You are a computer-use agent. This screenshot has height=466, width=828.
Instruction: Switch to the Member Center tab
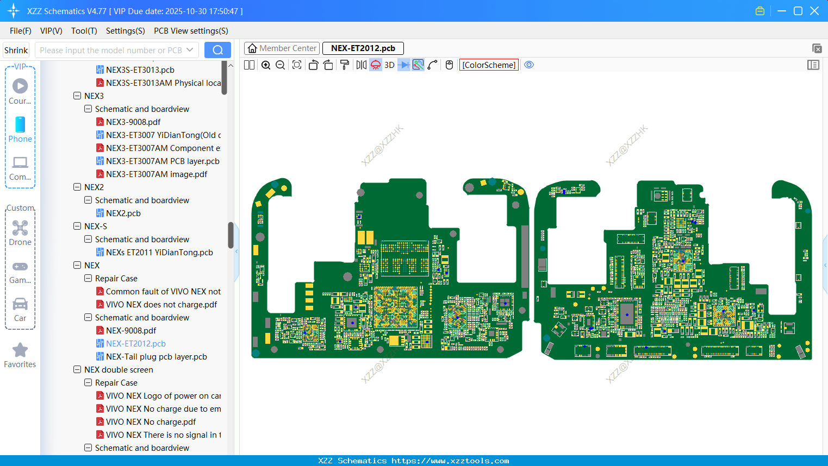point(282,48)
